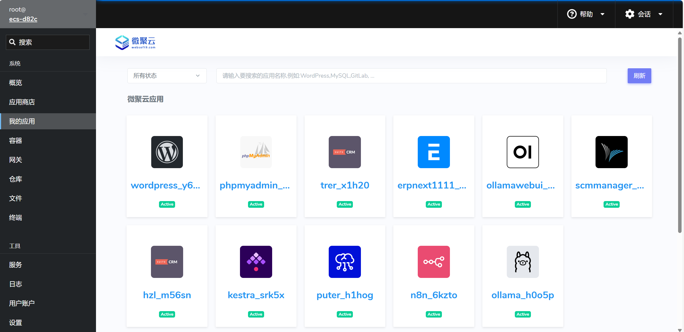The height and width of the screenshot is (332, 684).
Task: Open 容器 from the sidebar menu
Action: [15, 141]
